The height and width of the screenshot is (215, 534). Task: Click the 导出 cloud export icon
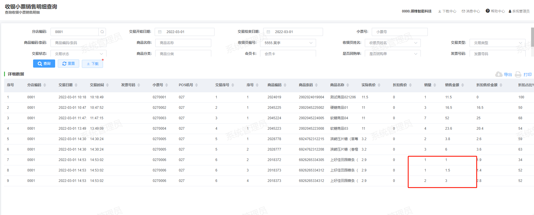click(x=499, y=75)
